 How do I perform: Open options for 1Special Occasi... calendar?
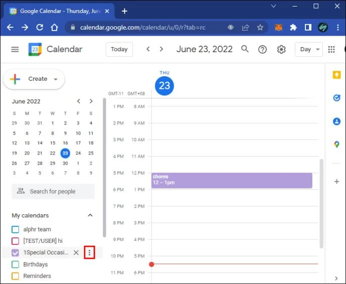tap(89, 252)
